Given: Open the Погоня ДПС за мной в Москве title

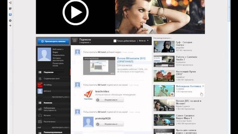Looking at the screenshot, I should click(189, 102).
